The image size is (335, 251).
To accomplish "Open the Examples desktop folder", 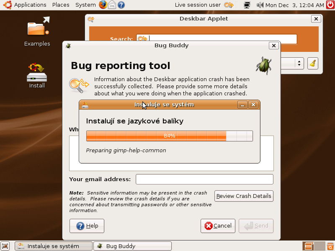I will click(x=37, y=32).
